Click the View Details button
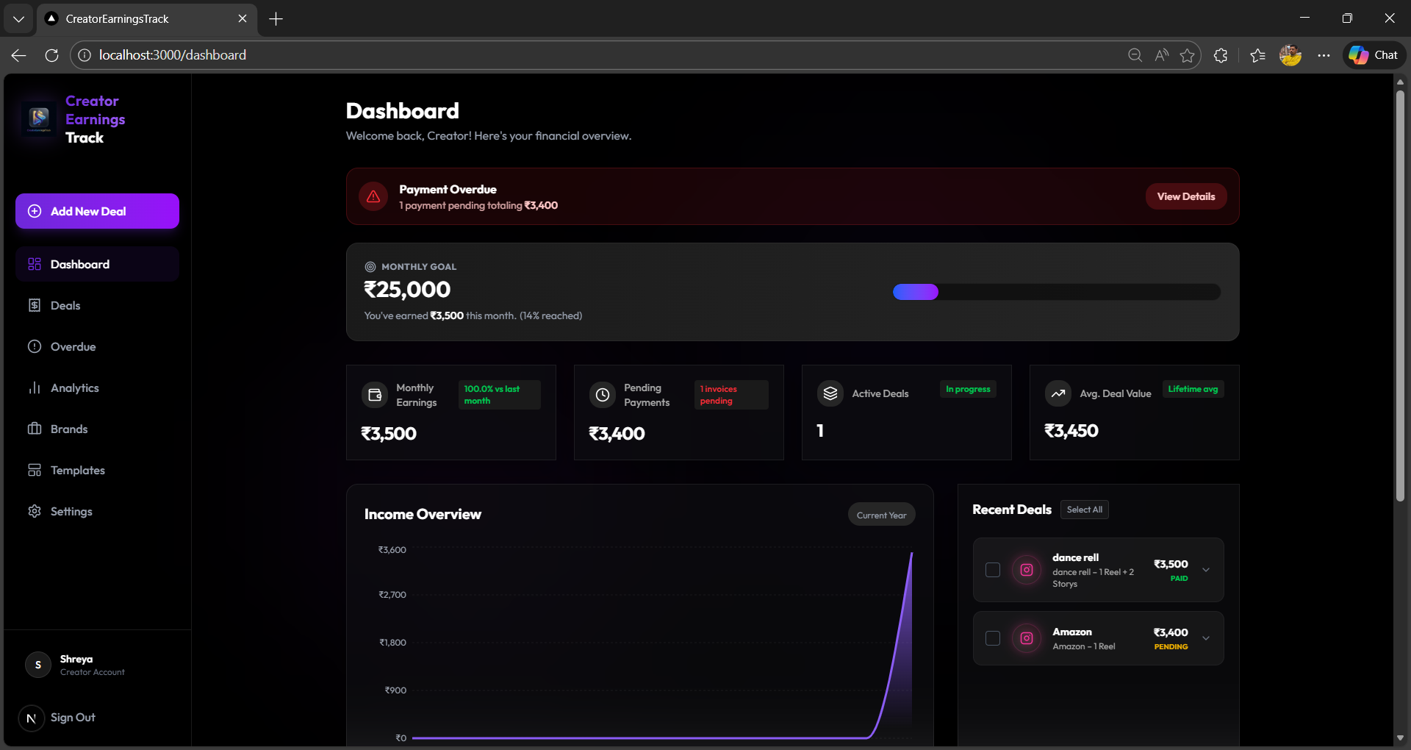Image resolution: width=1411 pixels, height=750 pixels. pyautogui.click(x=1185, y=196)
